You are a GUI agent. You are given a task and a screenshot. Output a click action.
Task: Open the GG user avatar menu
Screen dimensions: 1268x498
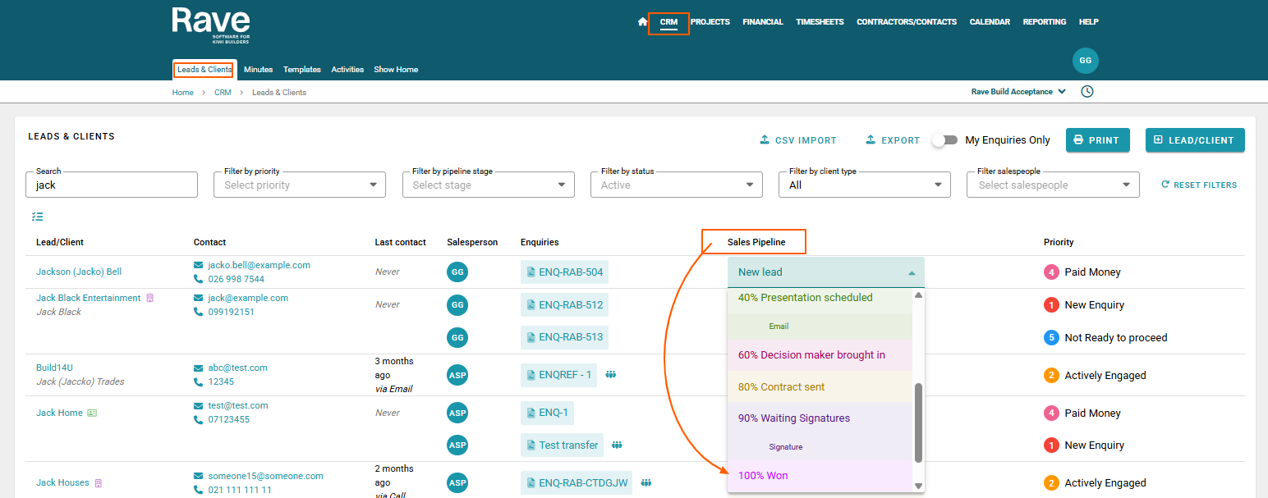click(1086, 61)
